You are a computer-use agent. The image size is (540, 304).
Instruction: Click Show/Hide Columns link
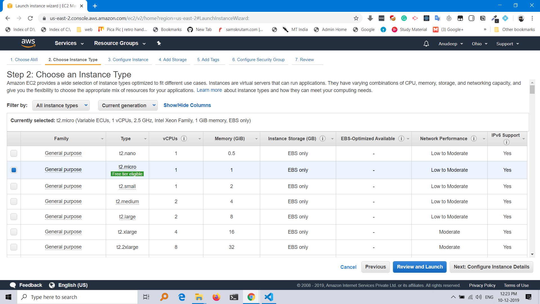(x=187, y=105)
